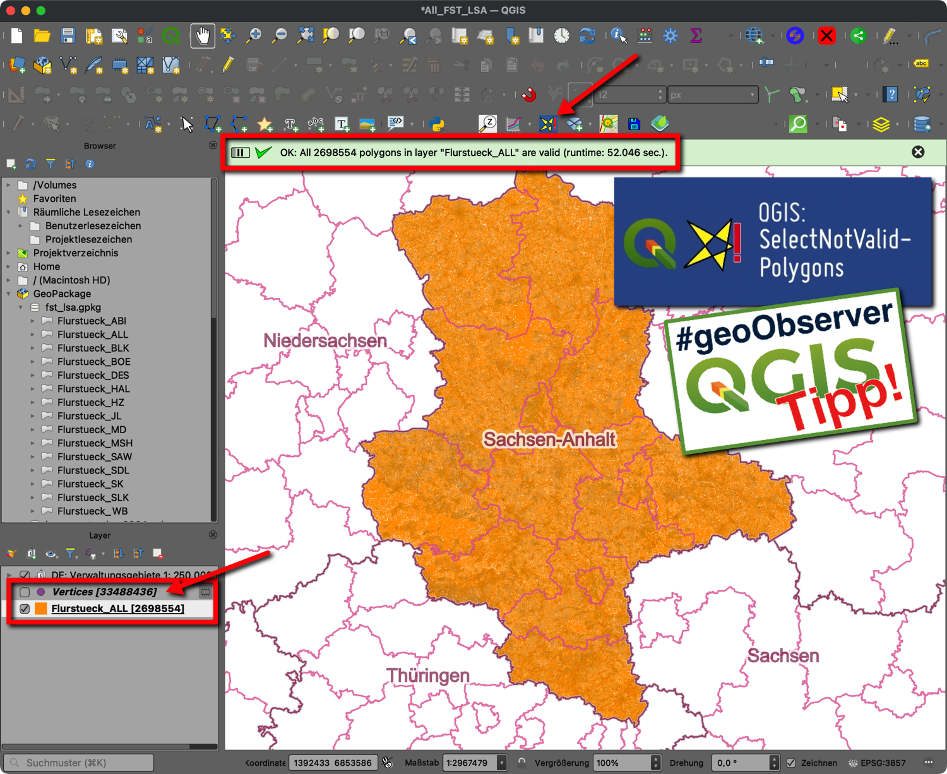Click the Zoom Out magnifier icon

tap(280, 36)
